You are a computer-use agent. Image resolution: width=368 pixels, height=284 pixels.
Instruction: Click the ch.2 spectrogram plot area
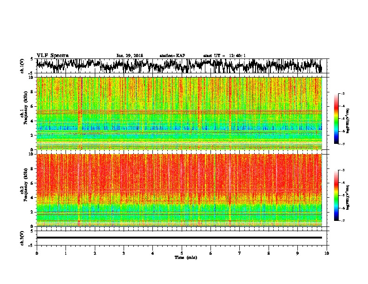click(x=179, y=190)
